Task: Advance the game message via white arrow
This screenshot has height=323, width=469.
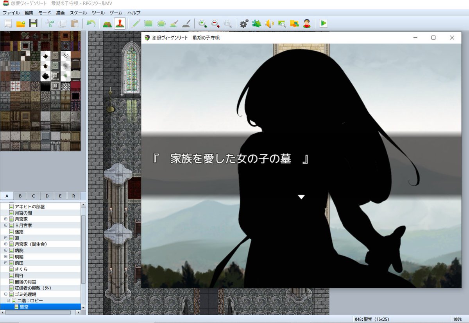Action: [301, 197]
